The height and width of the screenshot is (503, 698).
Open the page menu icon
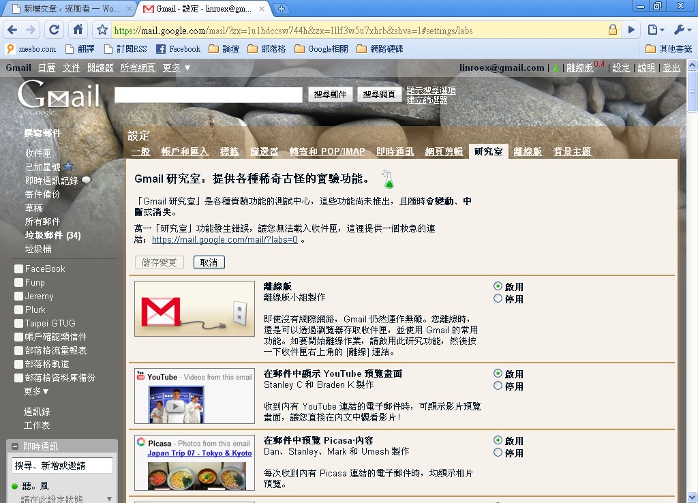pos(656,30)
